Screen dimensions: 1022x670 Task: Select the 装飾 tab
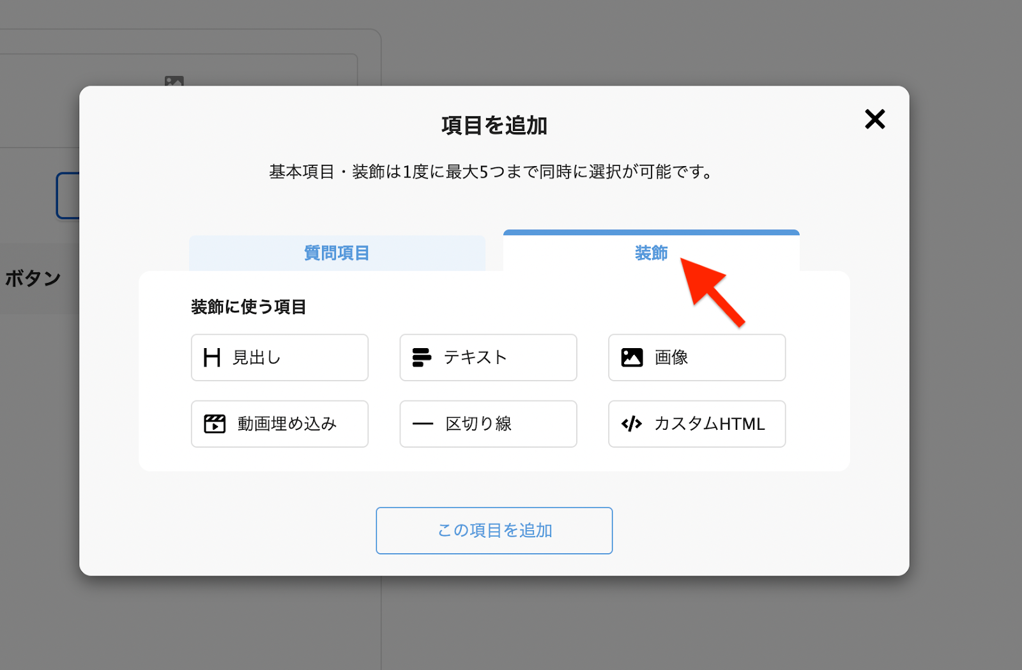(x=651, y=254)
